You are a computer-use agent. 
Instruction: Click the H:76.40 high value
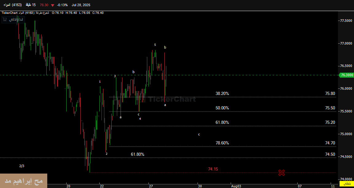pyautogui.click(x=71, y=13)
